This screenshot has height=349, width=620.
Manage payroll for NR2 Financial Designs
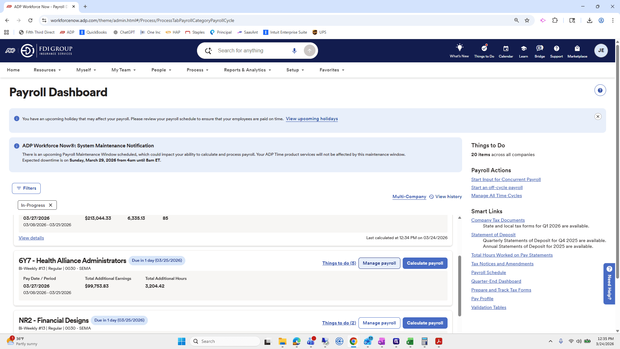point(379,323)
